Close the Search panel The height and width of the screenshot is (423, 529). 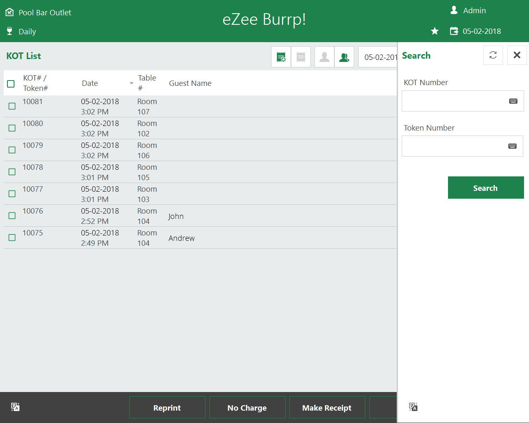click(517, 55)
